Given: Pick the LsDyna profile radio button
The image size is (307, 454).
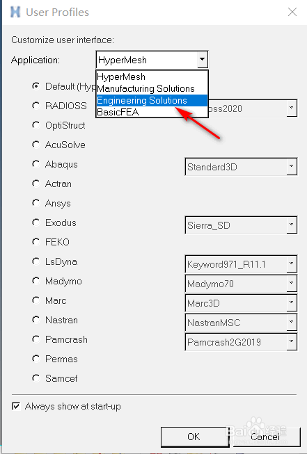Looking at the screenshot, I should click(x=36, y=261).
